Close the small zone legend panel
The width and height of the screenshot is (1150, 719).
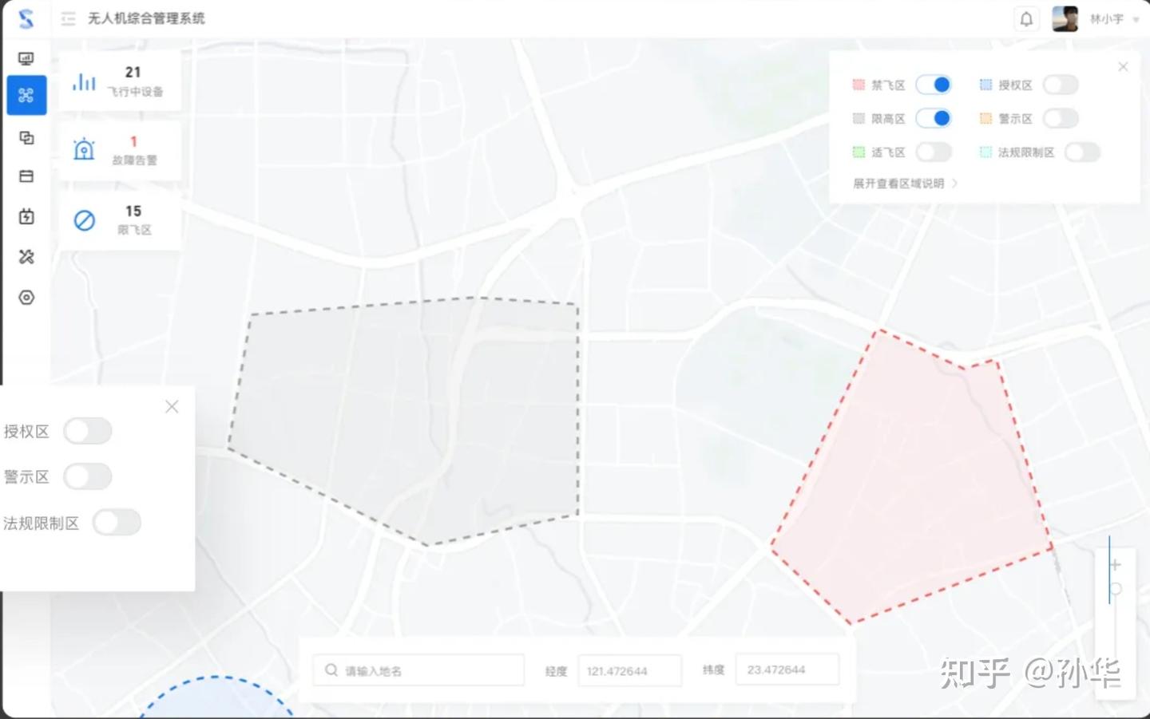pyautogui.click(x=1123, y=67)
